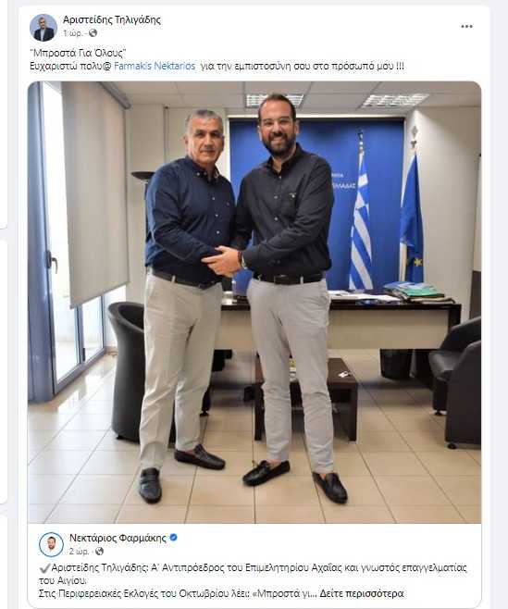Open the three-dots post options menu

click(x=466, y=27)
